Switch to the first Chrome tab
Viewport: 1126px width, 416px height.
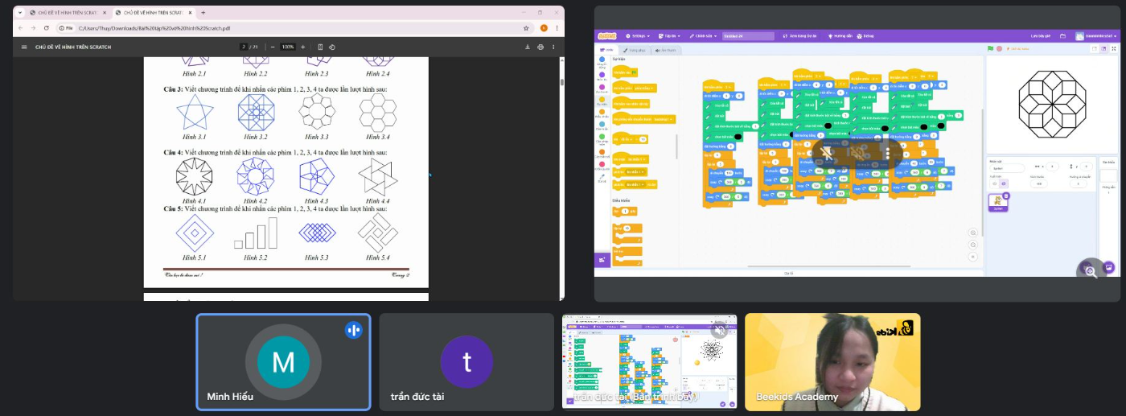tap(64, 13)
